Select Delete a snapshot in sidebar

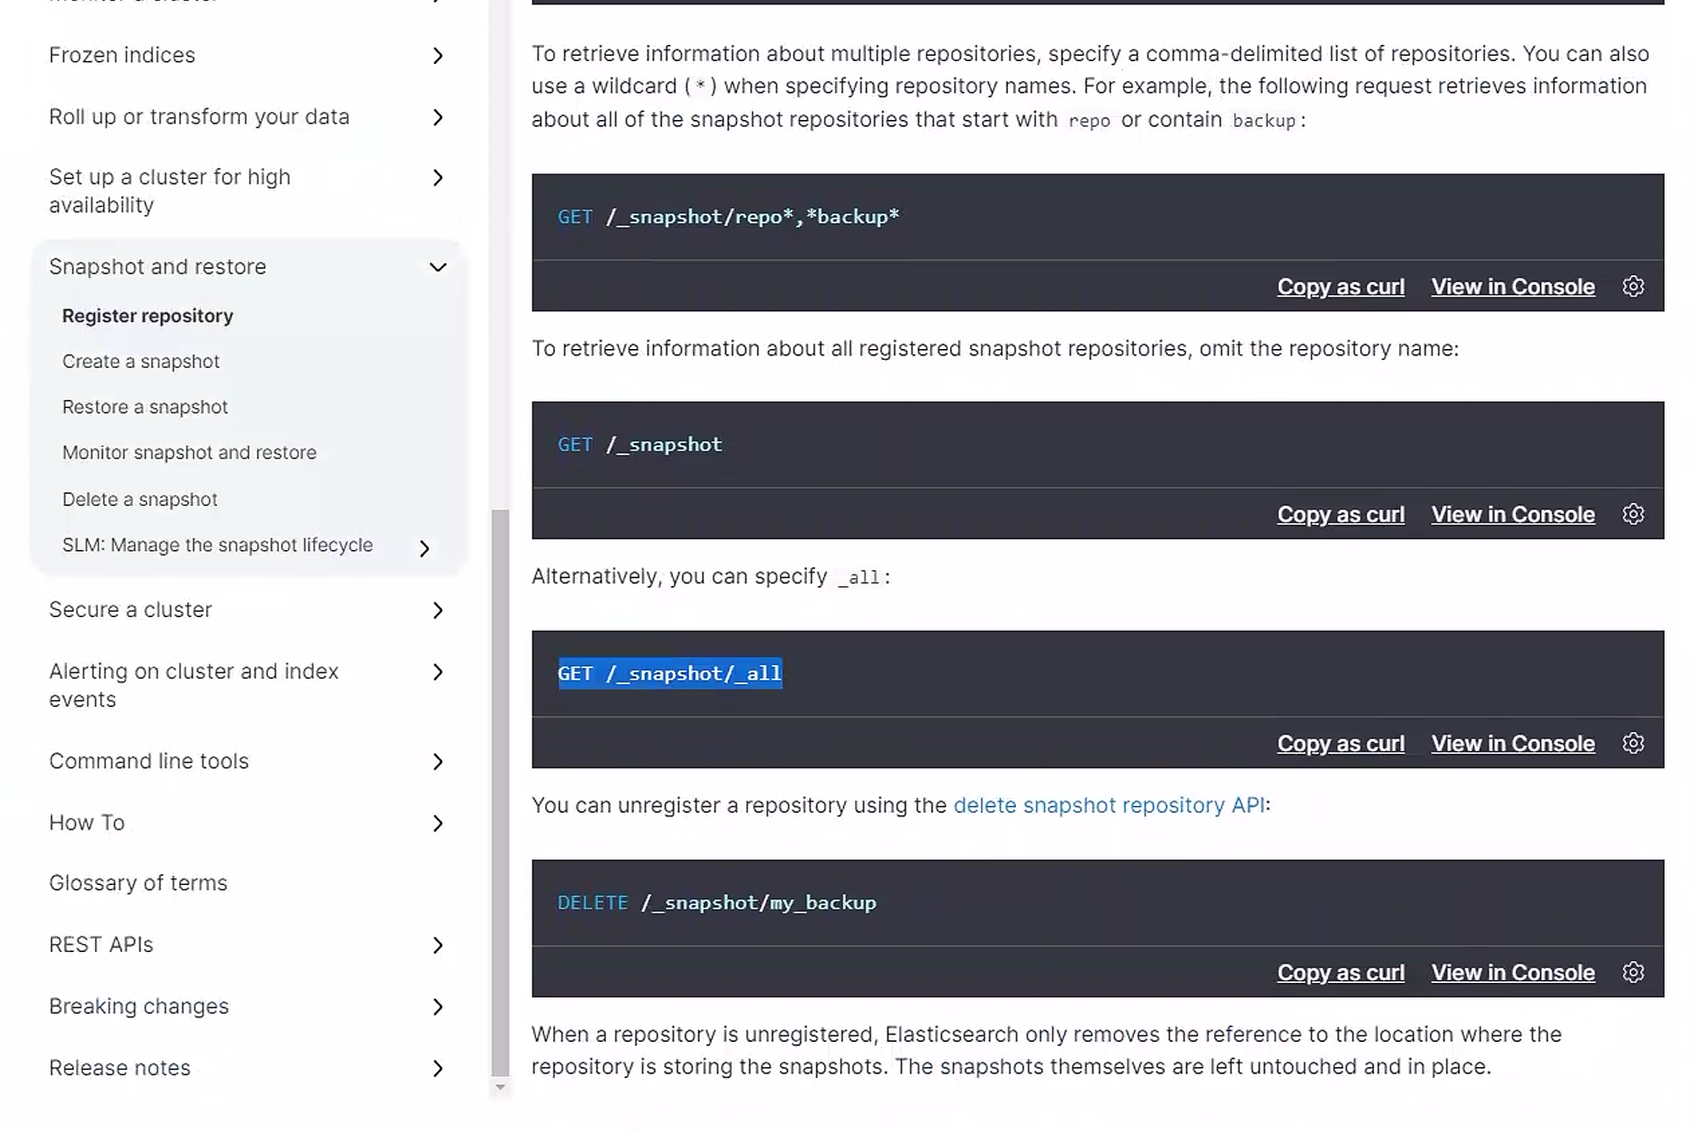tap(140, 499)
